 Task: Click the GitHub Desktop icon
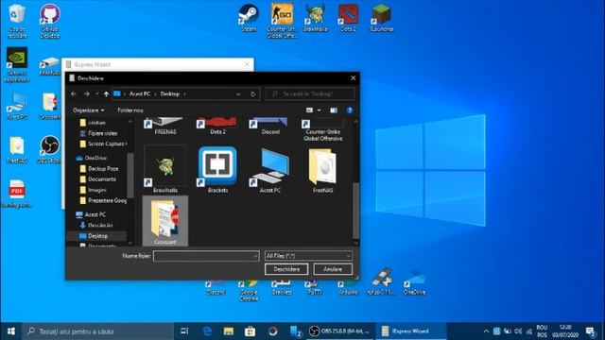tap(50, 21)
